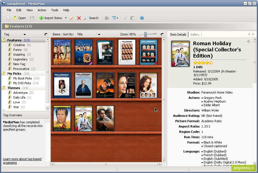
Task: Select the Item Details tab
Action: point(178,34)
